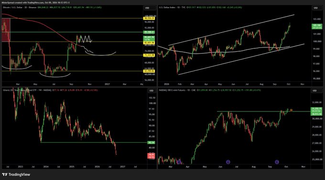This screenshot has width=325, height=180.
Task: Click the 73,323.58 yellow price label
Action: click(149, 55)
